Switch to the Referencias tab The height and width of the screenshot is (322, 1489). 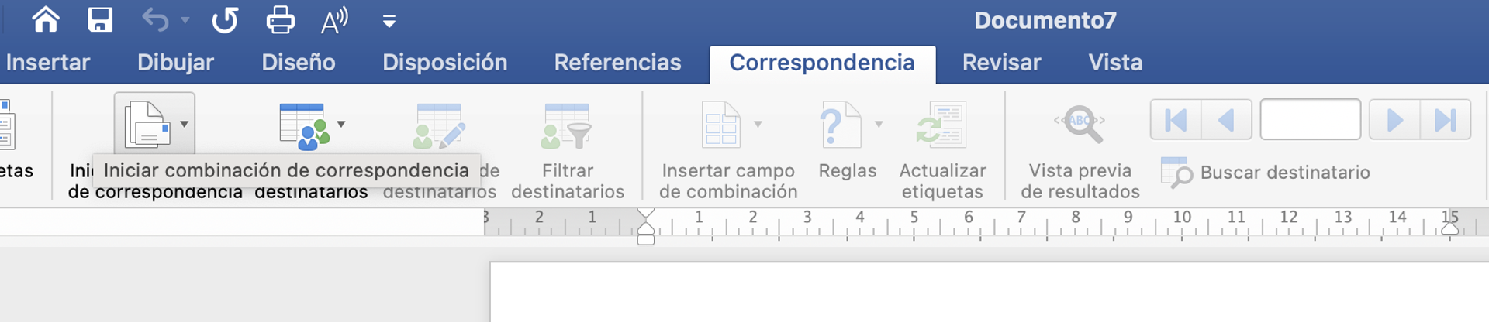coord(617,63)
